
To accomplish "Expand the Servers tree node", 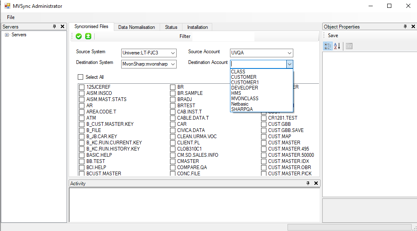I will pyautogui.click(x=7, y=35).
